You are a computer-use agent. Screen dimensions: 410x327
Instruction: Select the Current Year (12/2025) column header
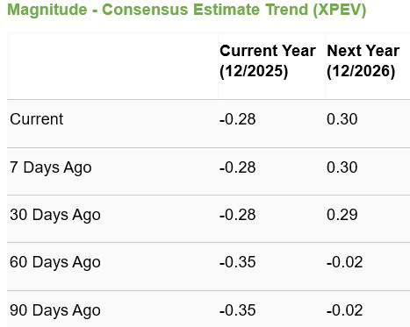point(268,60)
